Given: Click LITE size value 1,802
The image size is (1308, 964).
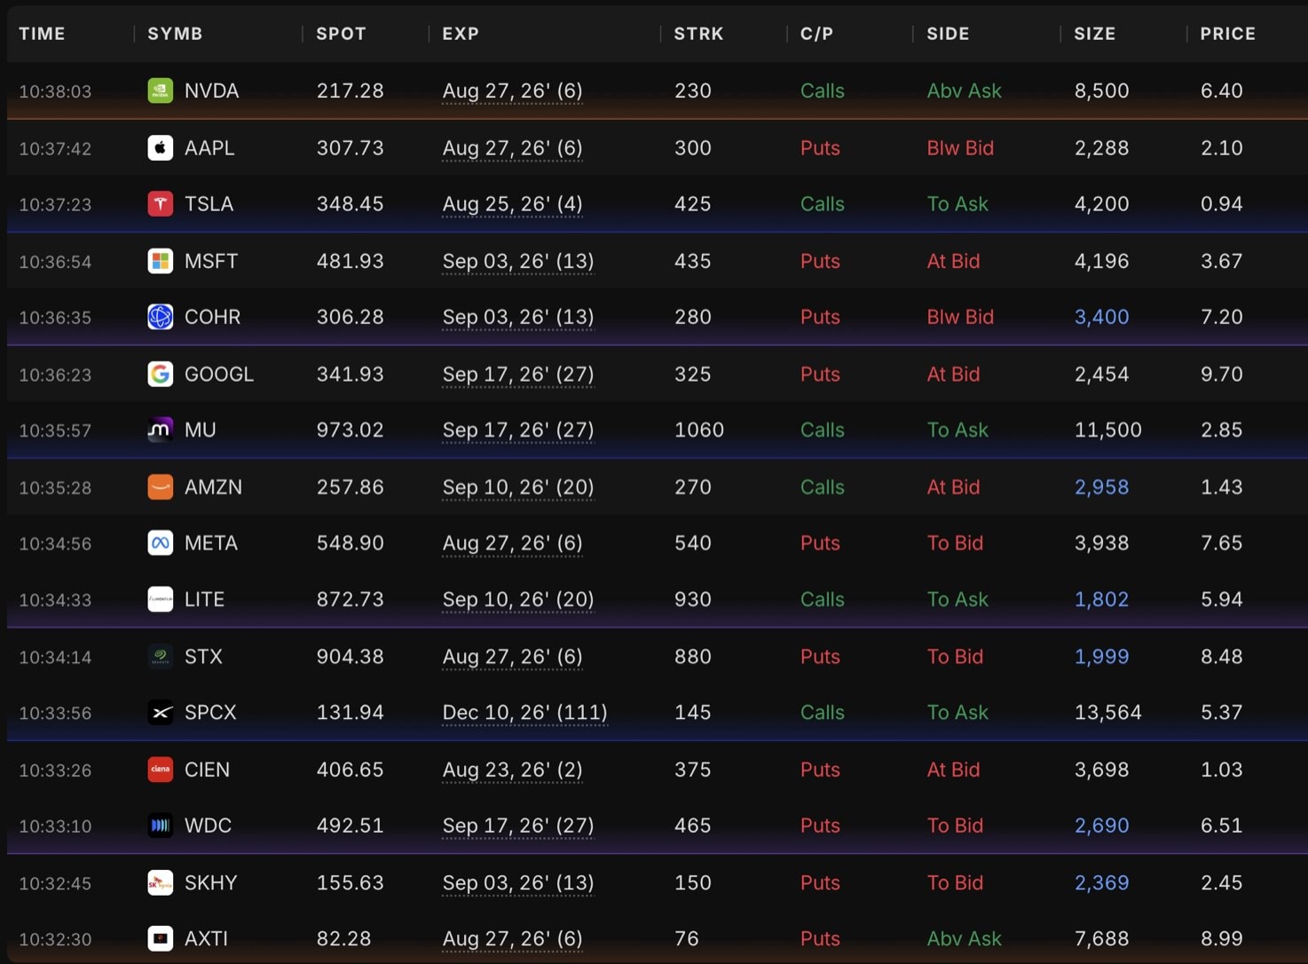Looking at the screenshot, I should 1101,599.
